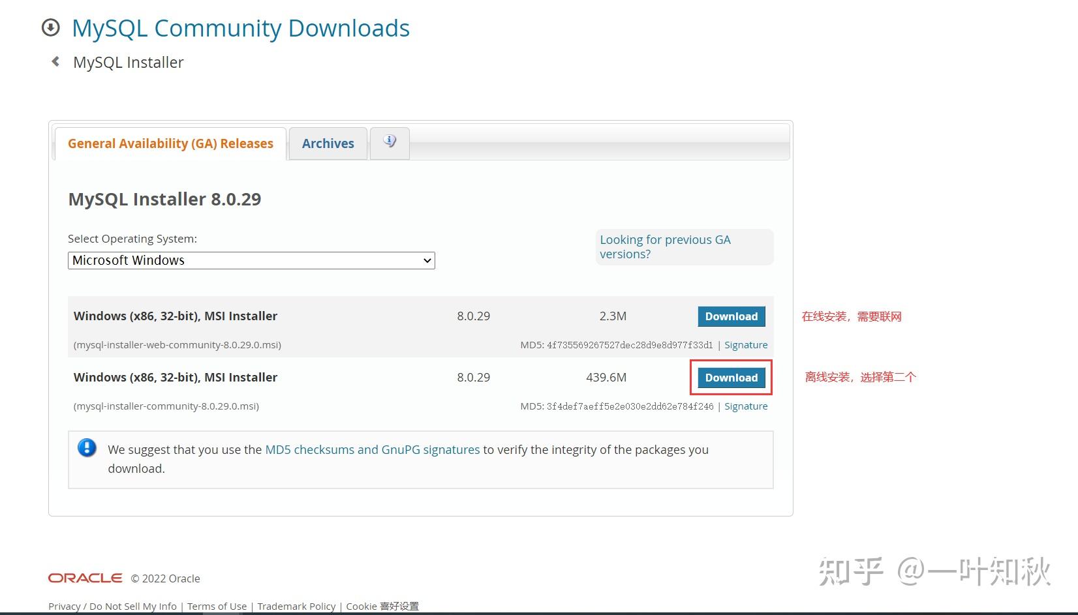Download the 2.3M web installer

(731, 316)
